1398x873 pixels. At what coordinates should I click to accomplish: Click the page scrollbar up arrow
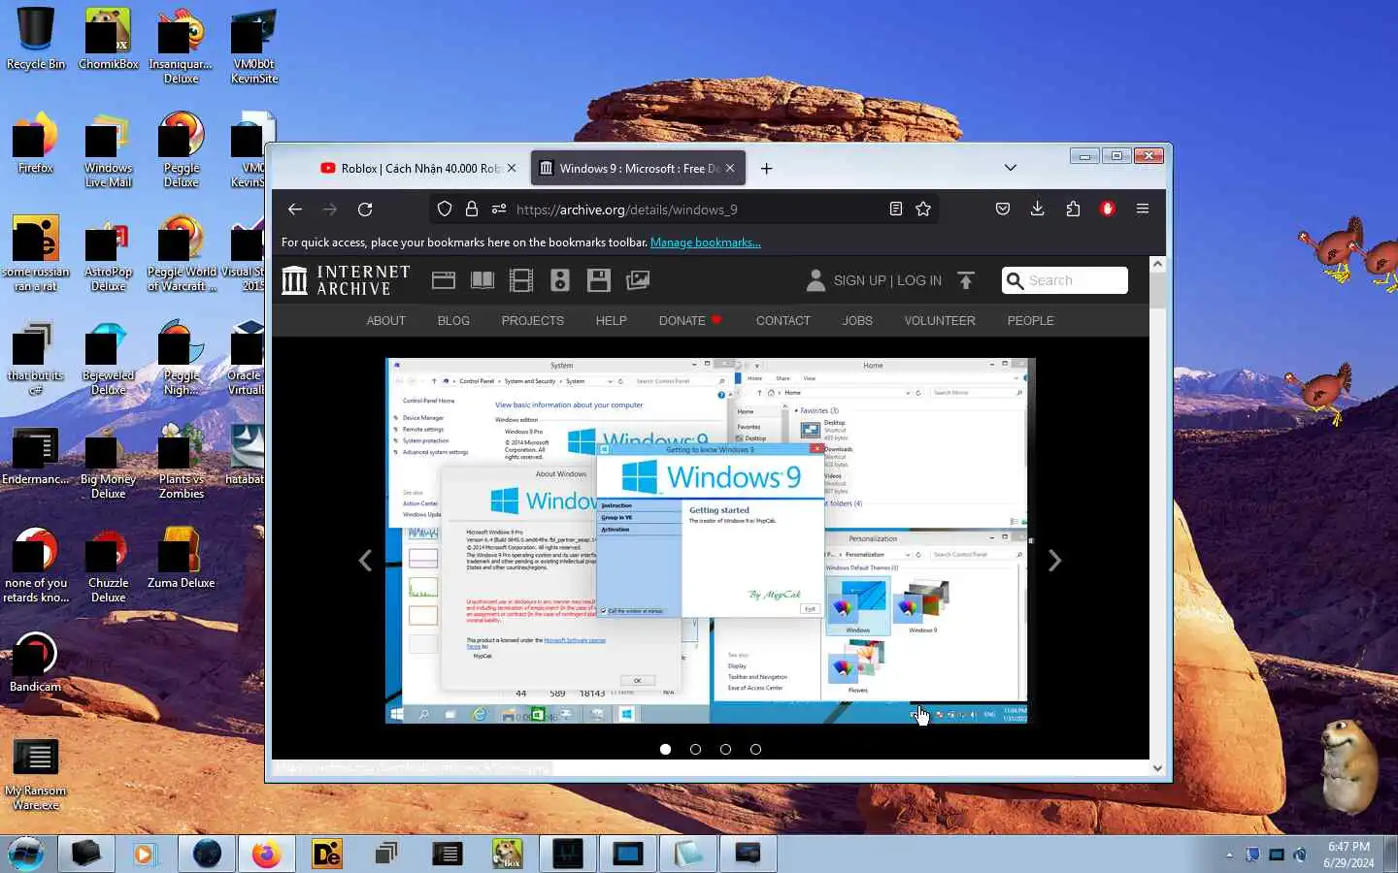pos(1157,264)
